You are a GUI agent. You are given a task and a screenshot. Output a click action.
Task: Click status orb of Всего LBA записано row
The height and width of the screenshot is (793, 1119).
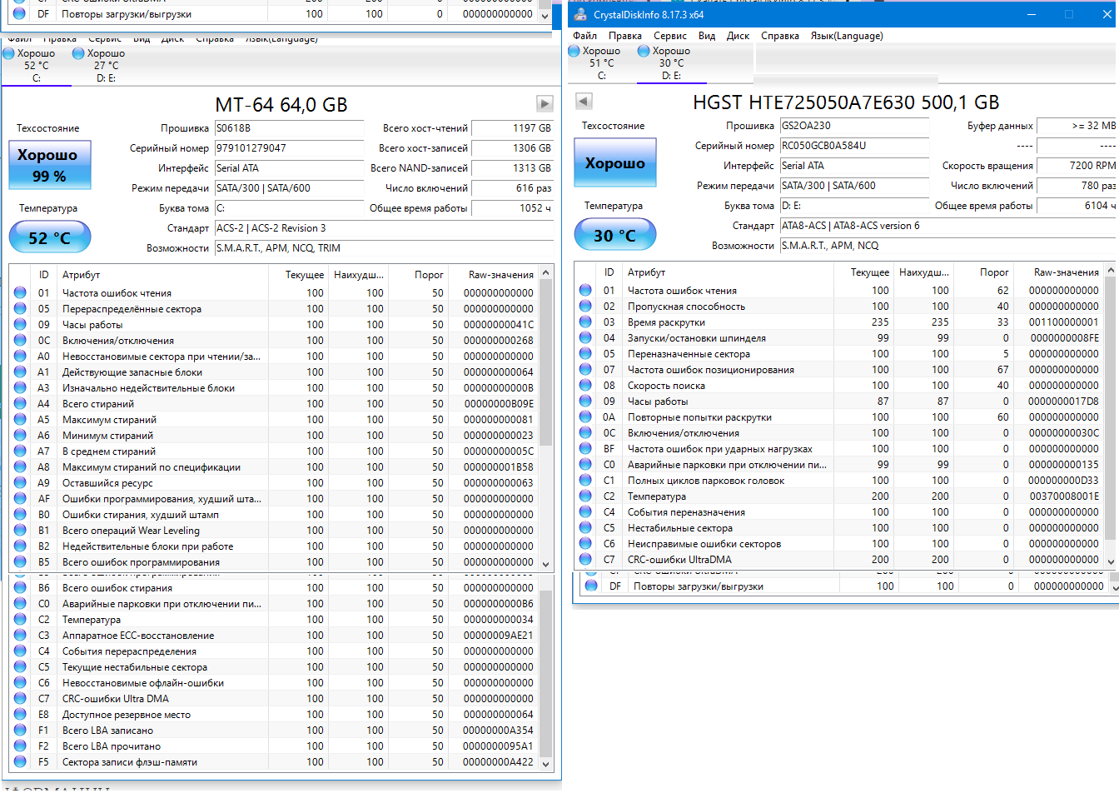(x=20, y=730)
